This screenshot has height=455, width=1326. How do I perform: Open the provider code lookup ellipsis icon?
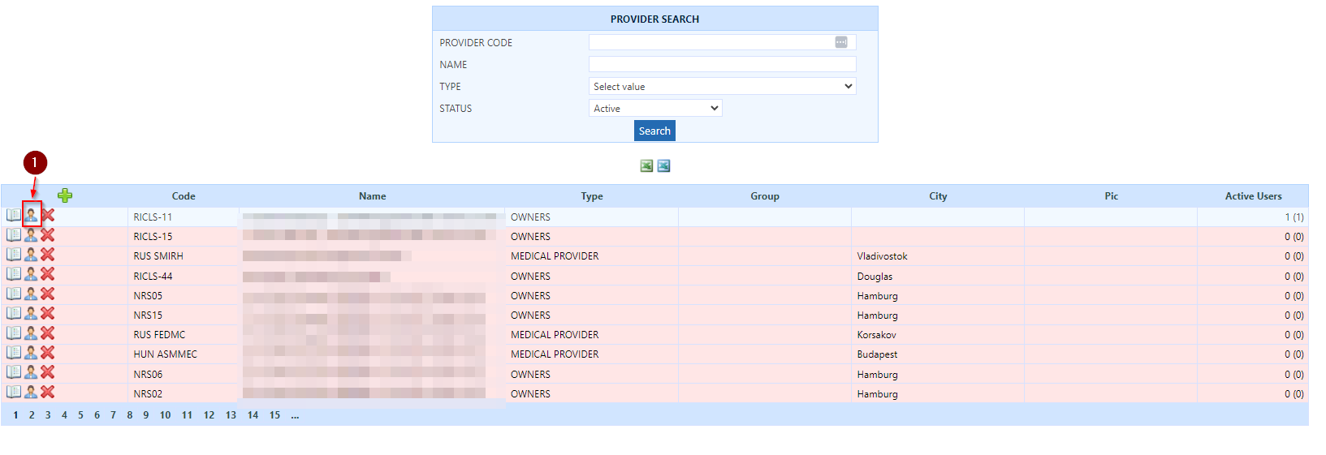[x=841, y=42]
